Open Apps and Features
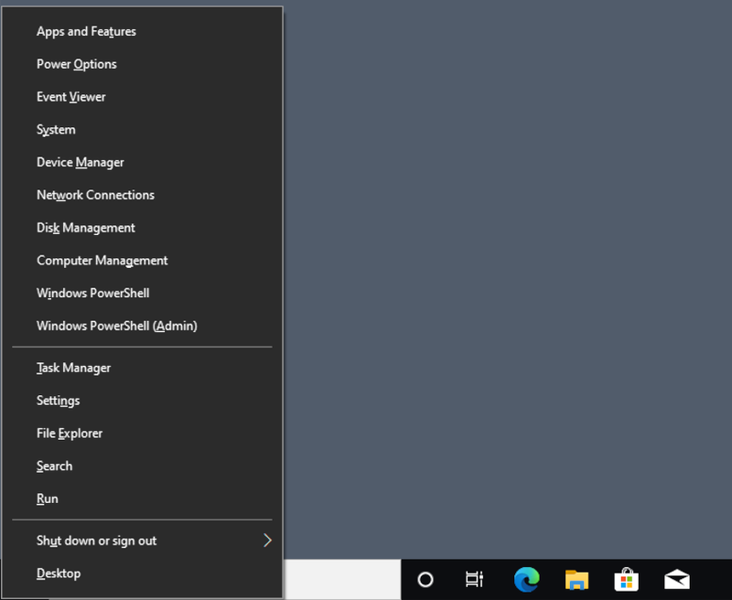This screenshot has width=732, height=600. (x=142, y=31)
